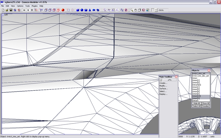Expand the Surface... section in Main ToolBox
The height and width of the screenshot is (138, 221).
(163, 89)
